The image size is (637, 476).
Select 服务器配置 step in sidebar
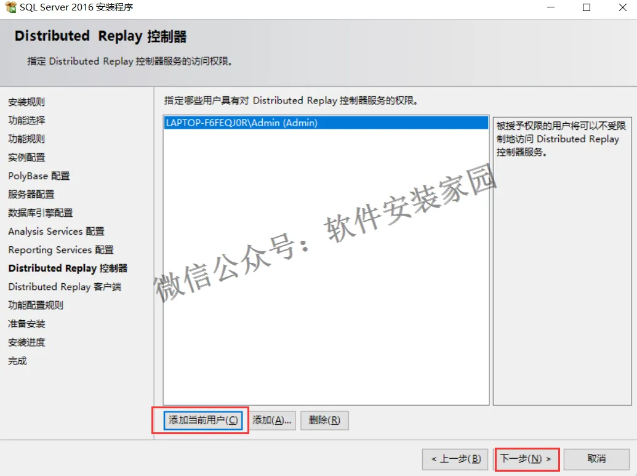(x=31, y=195)
